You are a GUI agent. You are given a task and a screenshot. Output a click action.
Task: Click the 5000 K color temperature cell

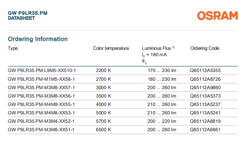tap(103, 113)
